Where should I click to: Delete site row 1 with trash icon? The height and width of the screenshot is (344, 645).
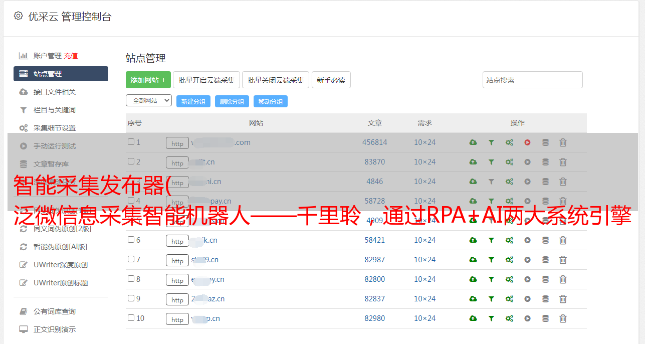point(563,142)
